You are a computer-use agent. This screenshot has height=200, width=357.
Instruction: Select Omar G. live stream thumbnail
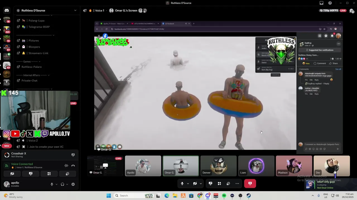(105, 166)
